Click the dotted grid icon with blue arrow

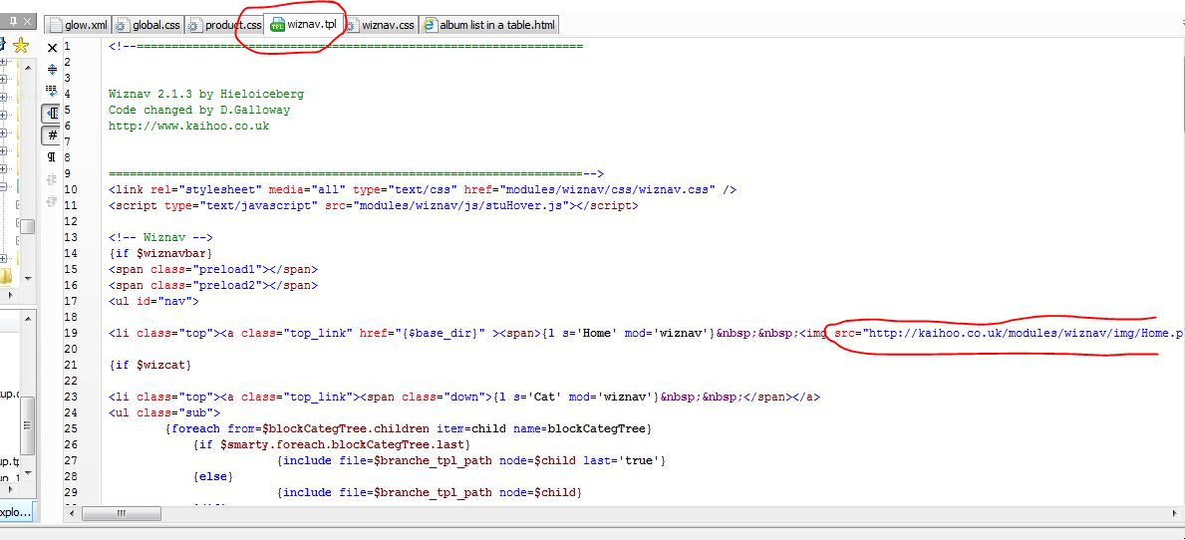pyautogui.click(x=52, y=92)
